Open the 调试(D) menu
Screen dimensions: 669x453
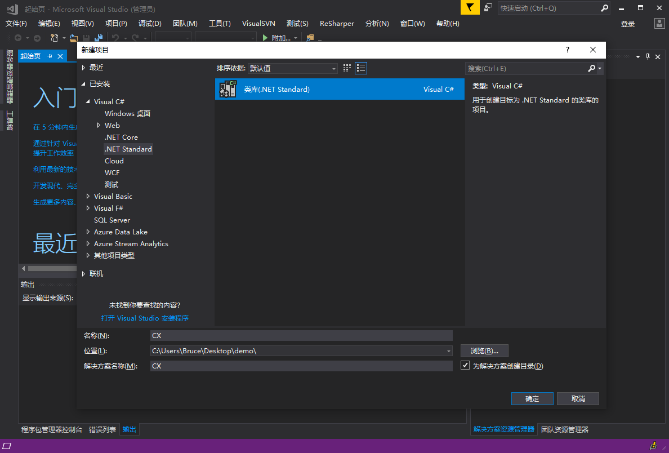click(x=150, y=24)
